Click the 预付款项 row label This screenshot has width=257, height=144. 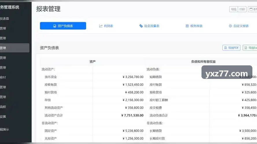pyautogui.click(x=51, y=92)
